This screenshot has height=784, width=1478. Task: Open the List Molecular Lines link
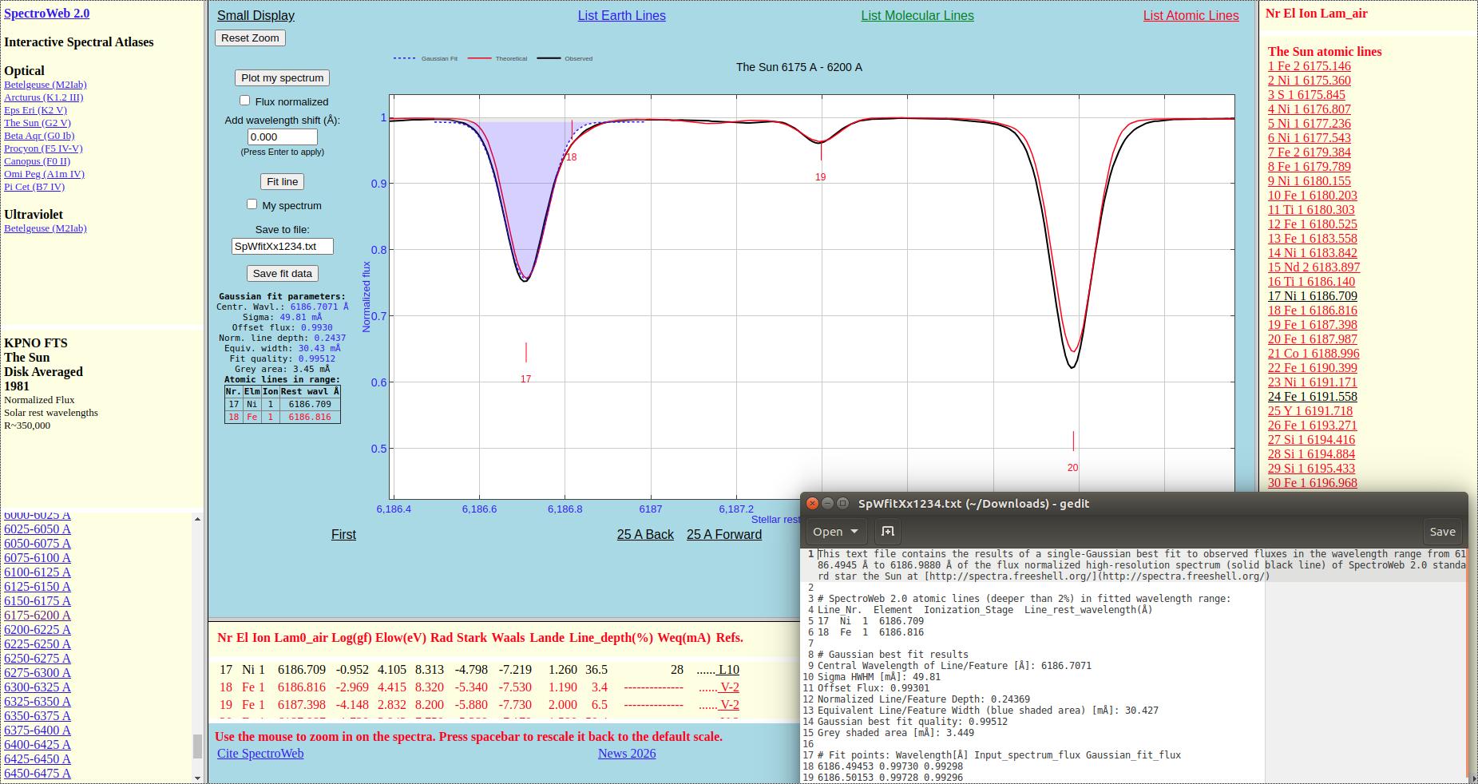(x=917, y=16)
